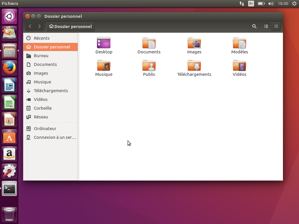Image resolution: width=299 pixels, height=224 pixels.
Task: Open the Téléchargements folder icon
Action: click(x=194, y=66)
